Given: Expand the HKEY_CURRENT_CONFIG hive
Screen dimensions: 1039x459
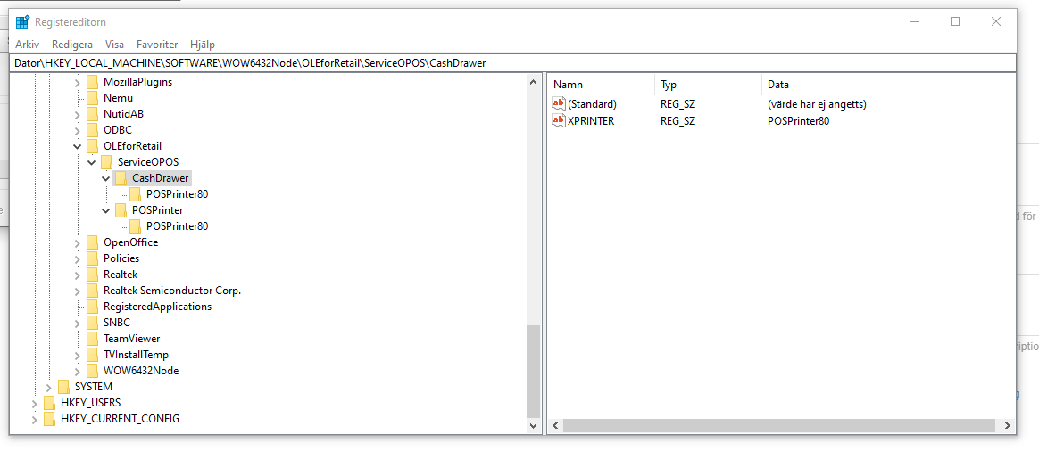Looking at the screenshot, I should 35,419.
